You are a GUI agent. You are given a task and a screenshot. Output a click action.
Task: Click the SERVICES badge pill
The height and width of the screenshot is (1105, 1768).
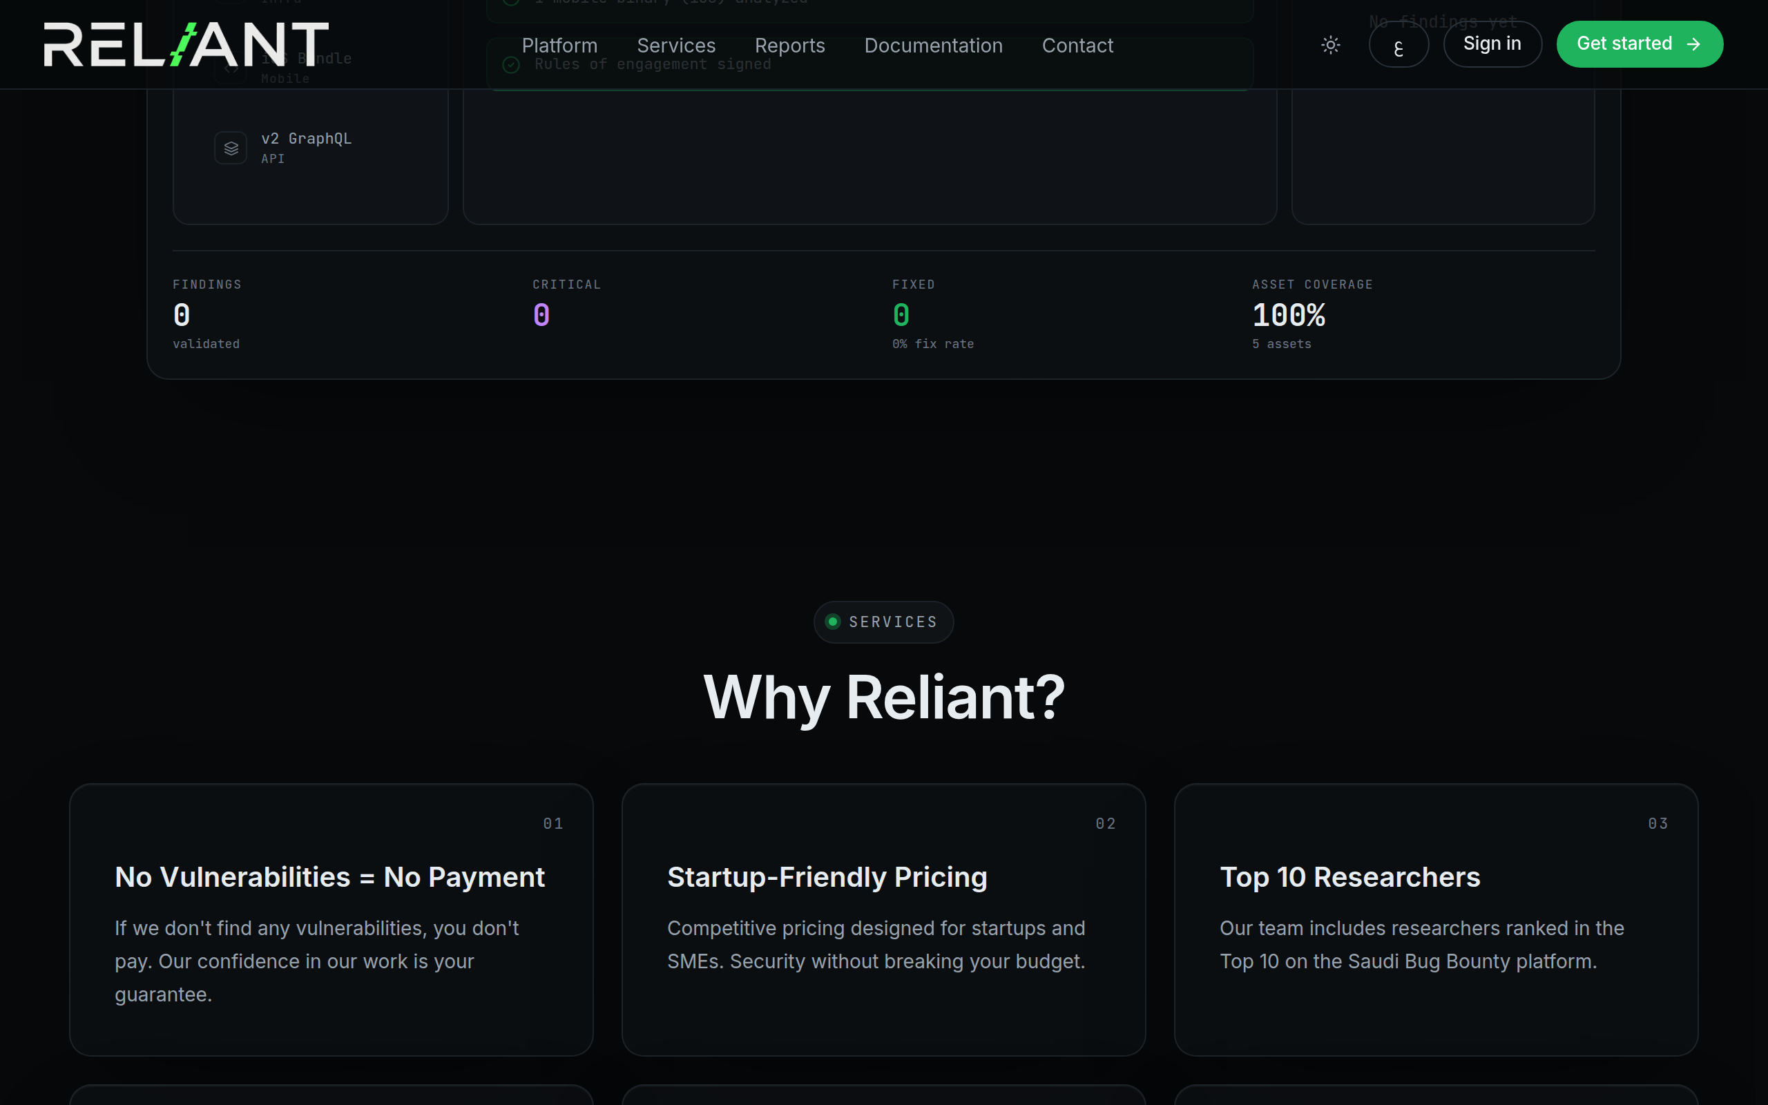[x=883, y=622]
